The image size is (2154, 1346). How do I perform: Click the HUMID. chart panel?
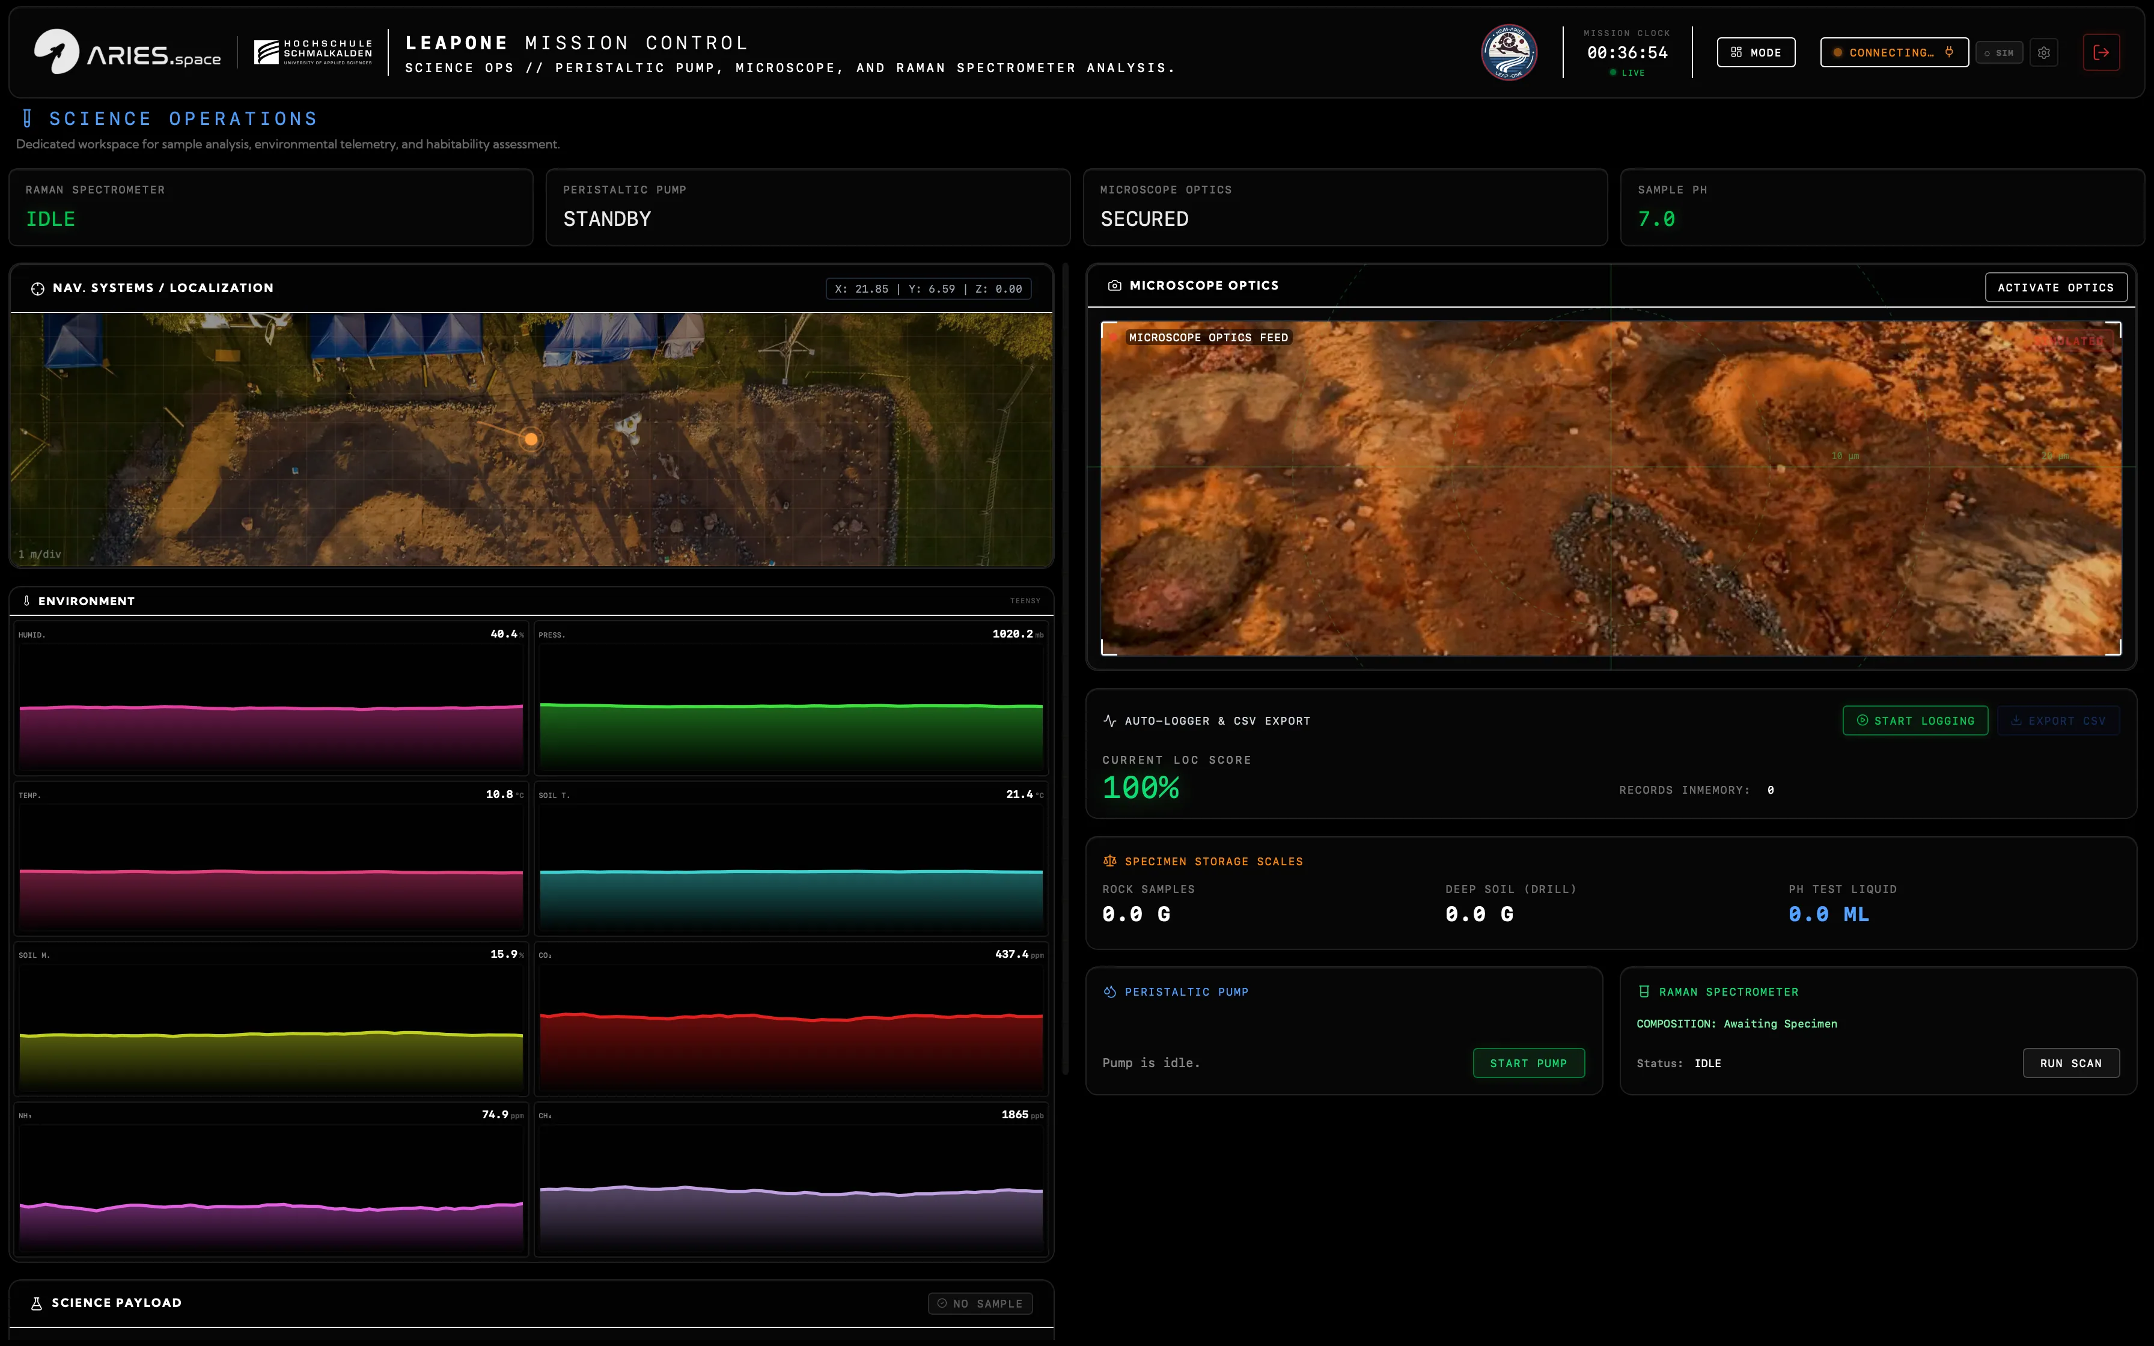click(x=270, y=698)
